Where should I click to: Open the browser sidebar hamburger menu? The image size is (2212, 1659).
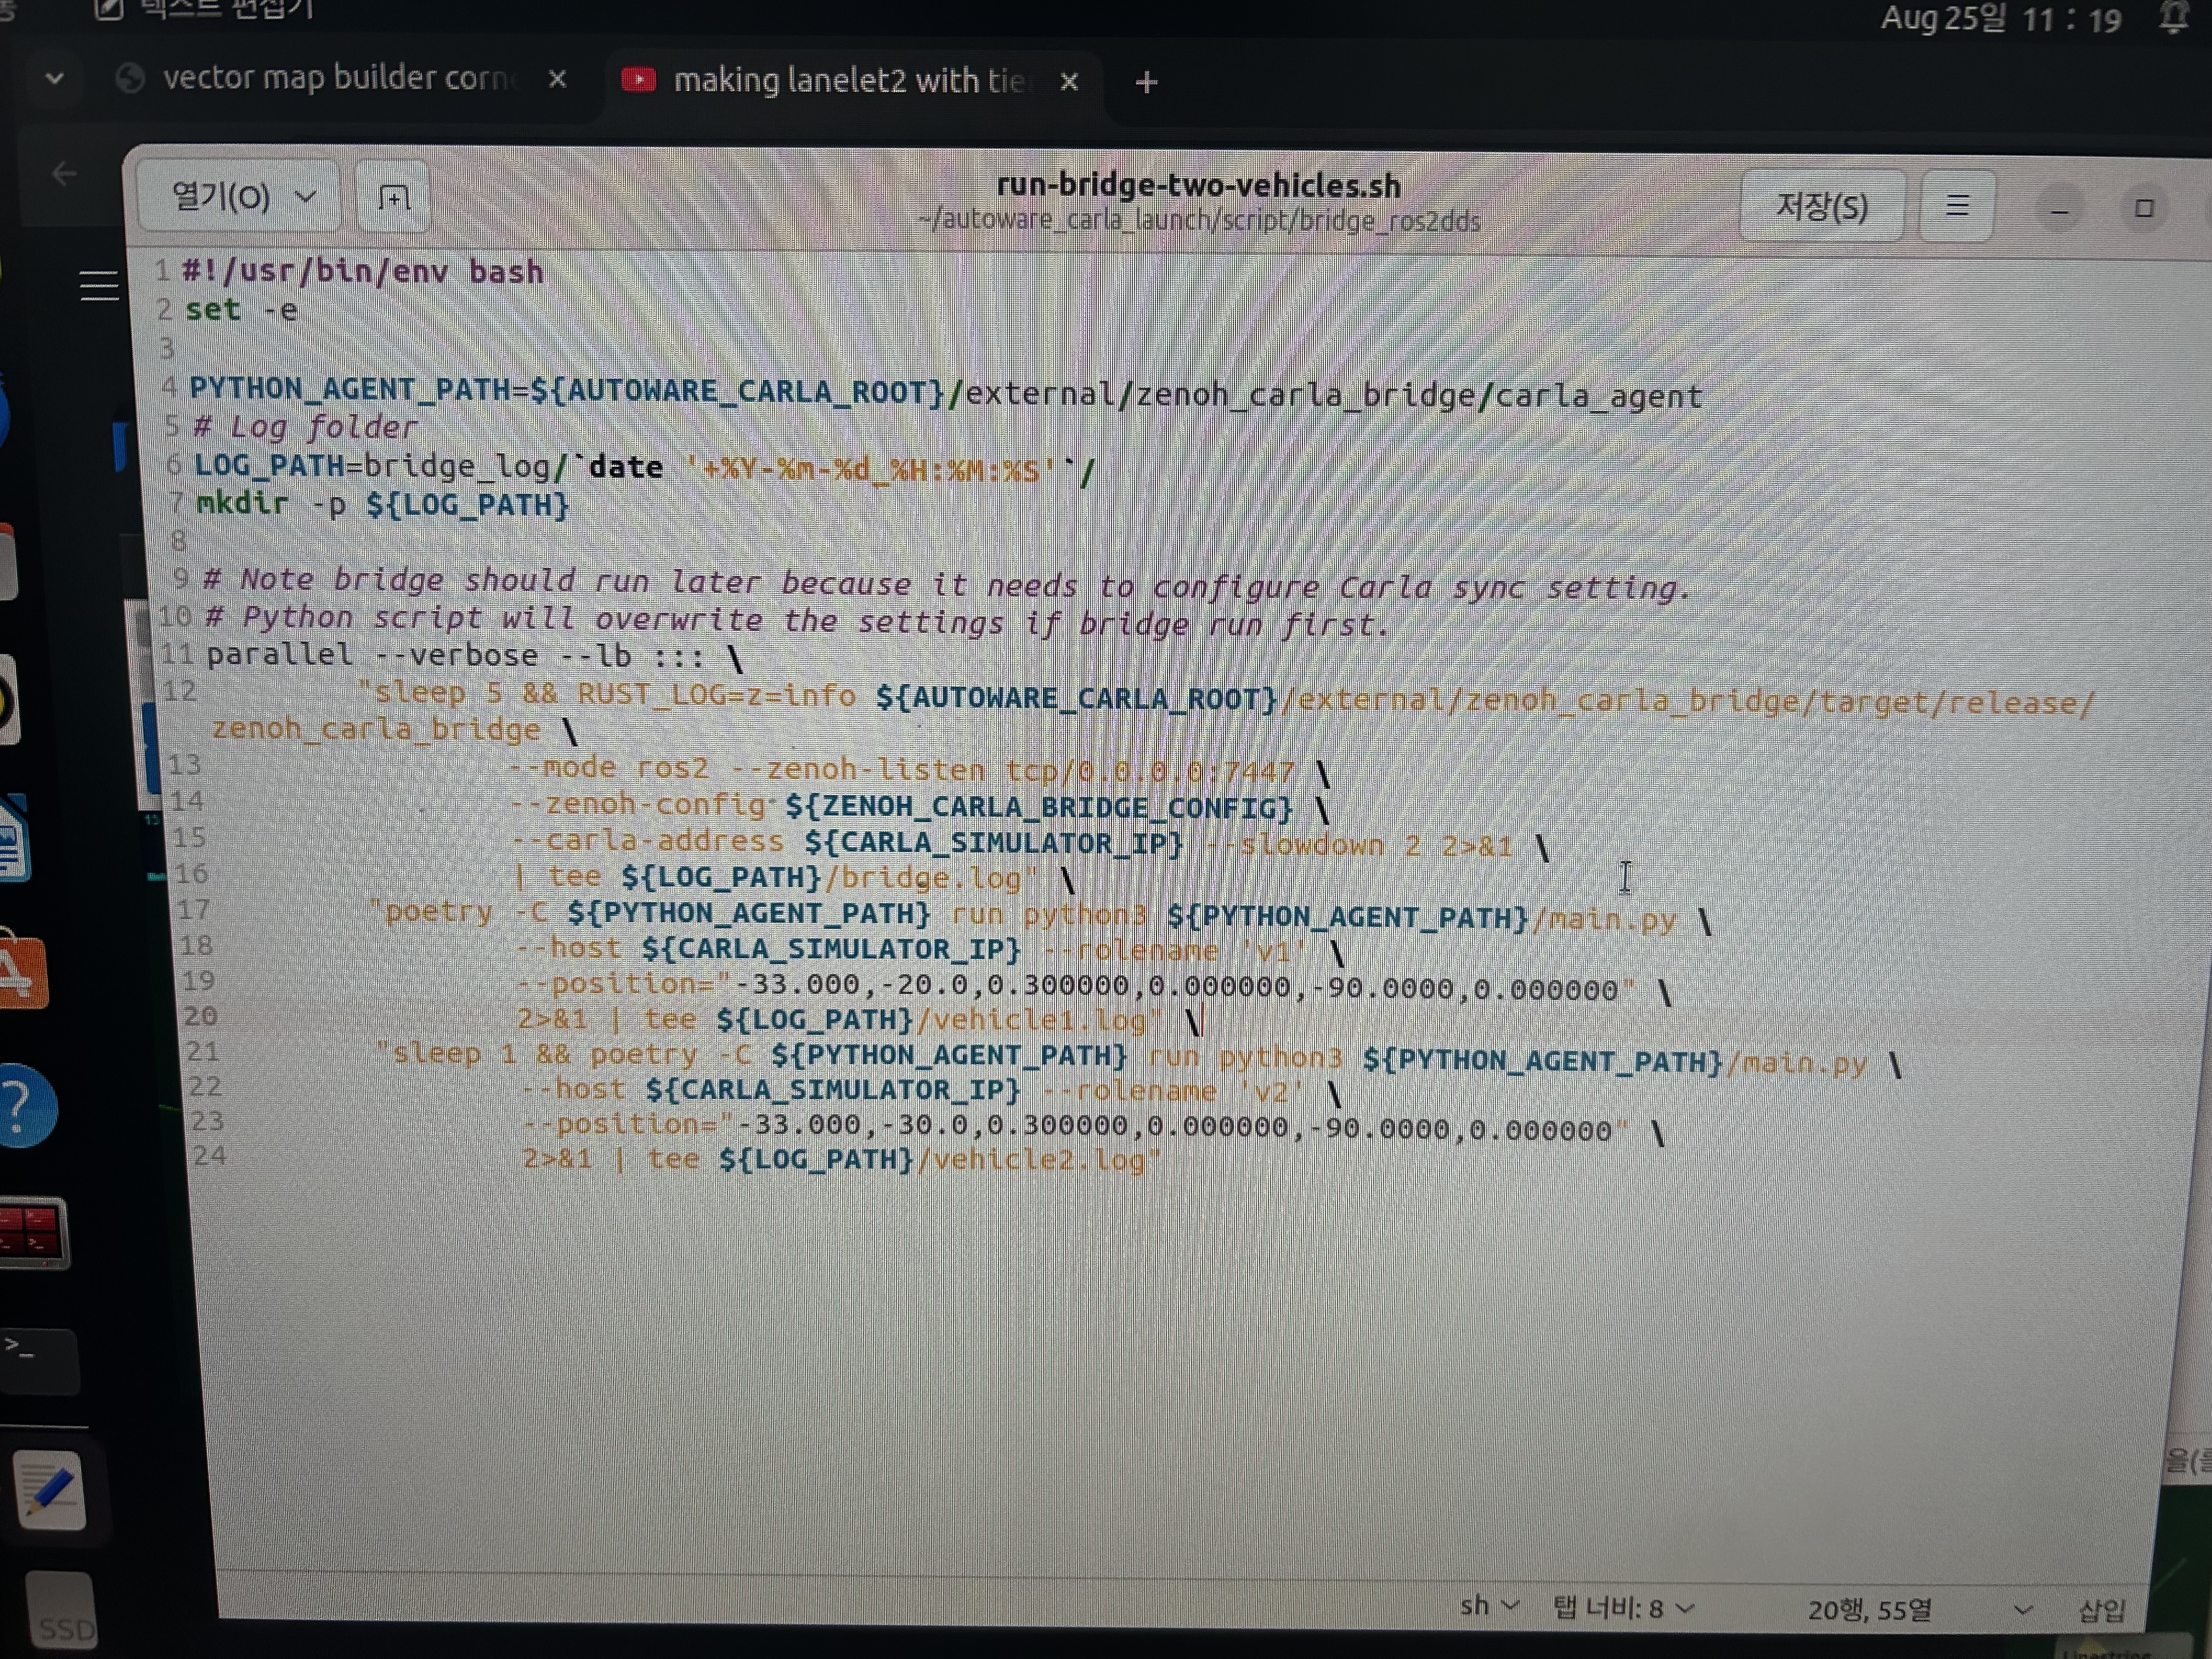point(99,286)
